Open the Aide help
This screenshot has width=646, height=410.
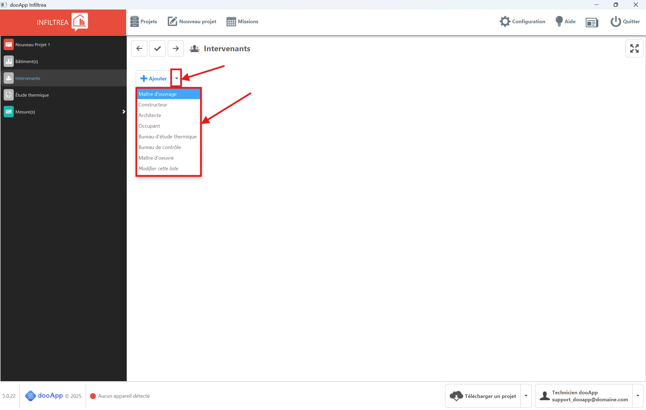(x=565, y=22)
